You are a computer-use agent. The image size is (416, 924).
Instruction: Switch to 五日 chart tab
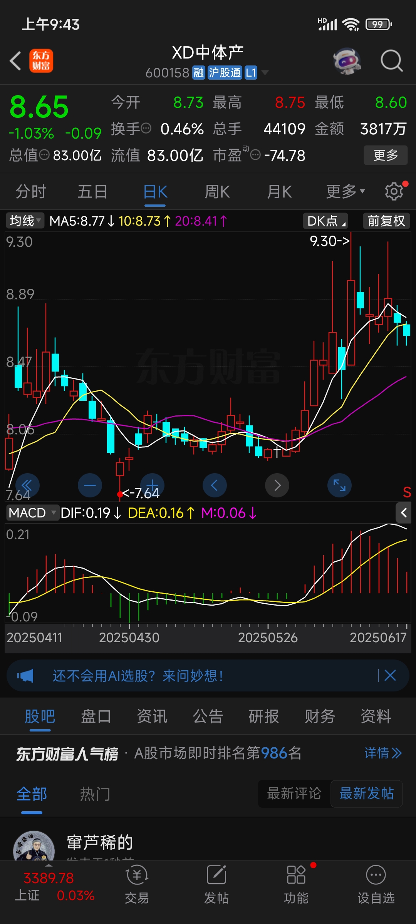point(92,191)
